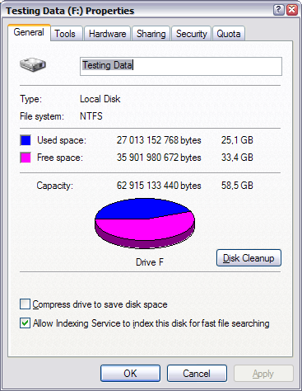Viewport: 302px width, 391px height.
Task: Select the General tab
Action: pos(29,32)
